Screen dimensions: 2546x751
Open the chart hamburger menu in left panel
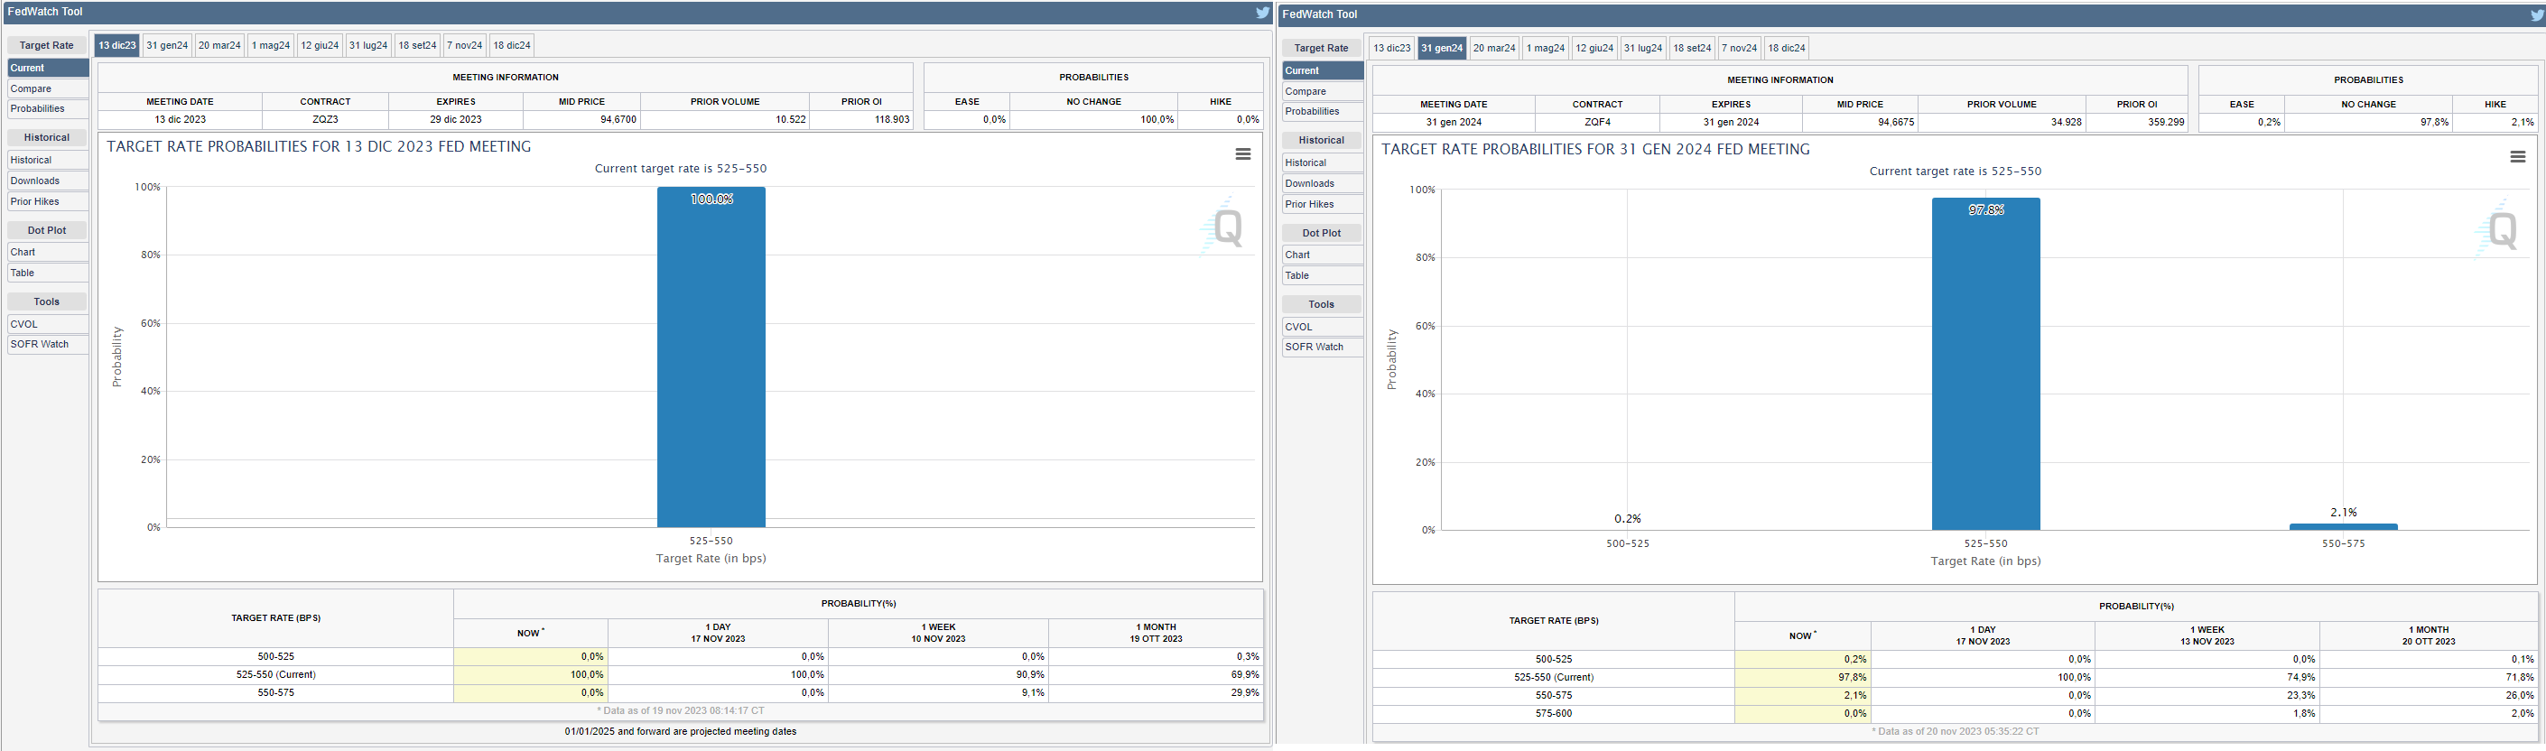(x=1242, y=154)
